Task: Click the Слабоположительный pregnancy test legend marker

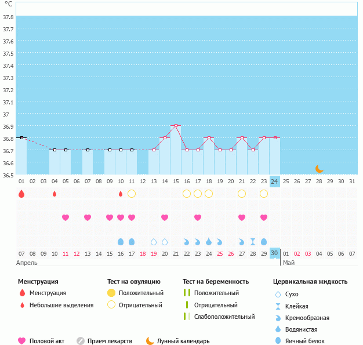Action: point(187,317)
